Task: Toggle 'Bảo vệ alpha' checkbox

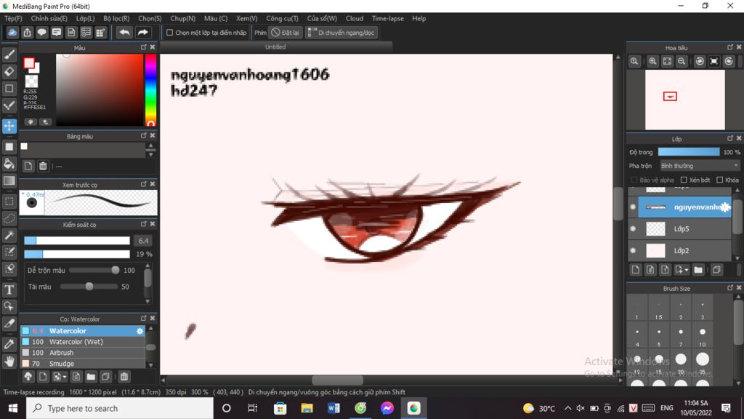Action: [x=634, y=180]
